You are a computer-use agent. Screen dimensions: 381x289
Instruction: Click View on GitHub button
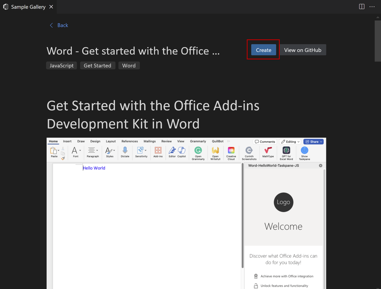303,50
